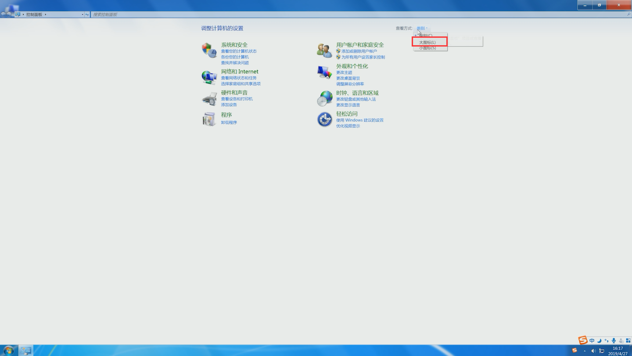Click 更改键盘或其他输入法 link

coord(356,99)
